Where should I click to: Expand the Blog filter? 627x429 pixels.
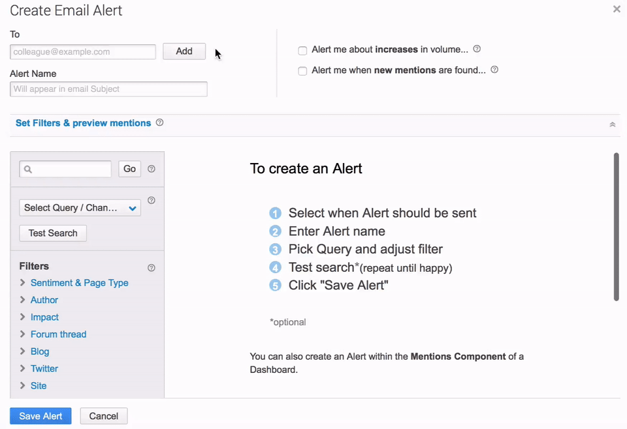40,351
